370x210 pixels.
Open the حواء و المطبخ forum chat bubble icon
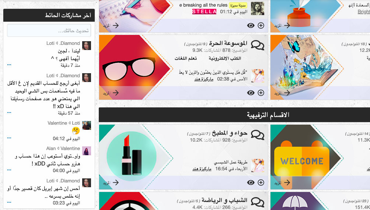[258, 135]
